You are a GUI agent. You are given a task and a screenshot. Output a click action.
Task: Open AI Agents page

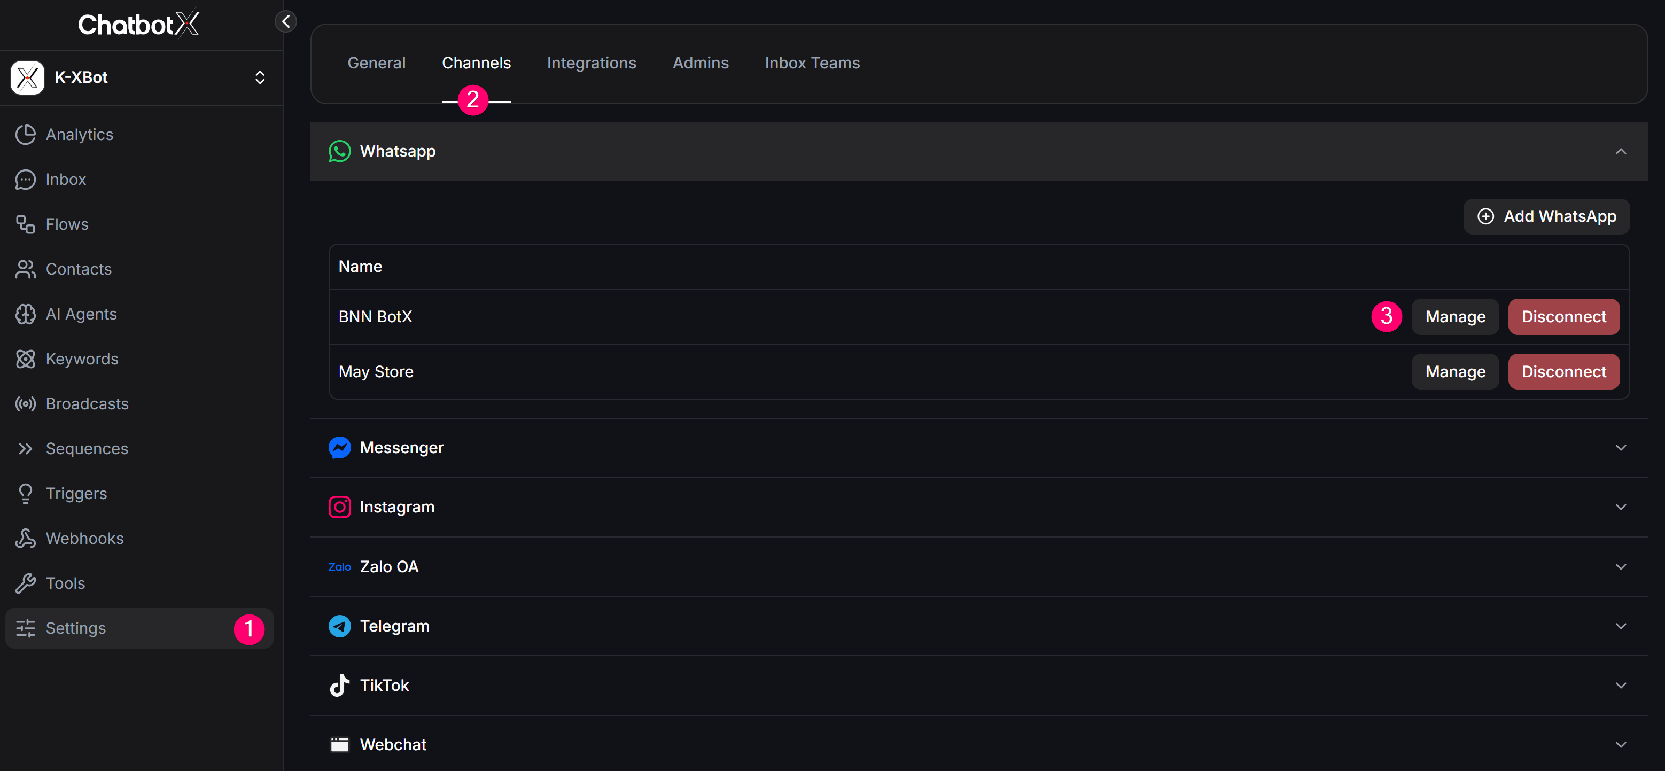pyautogui.click(x=139, y=314)
